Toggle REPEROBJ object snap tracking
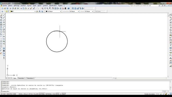Viewport: 172px width, 97px height. 48,94
